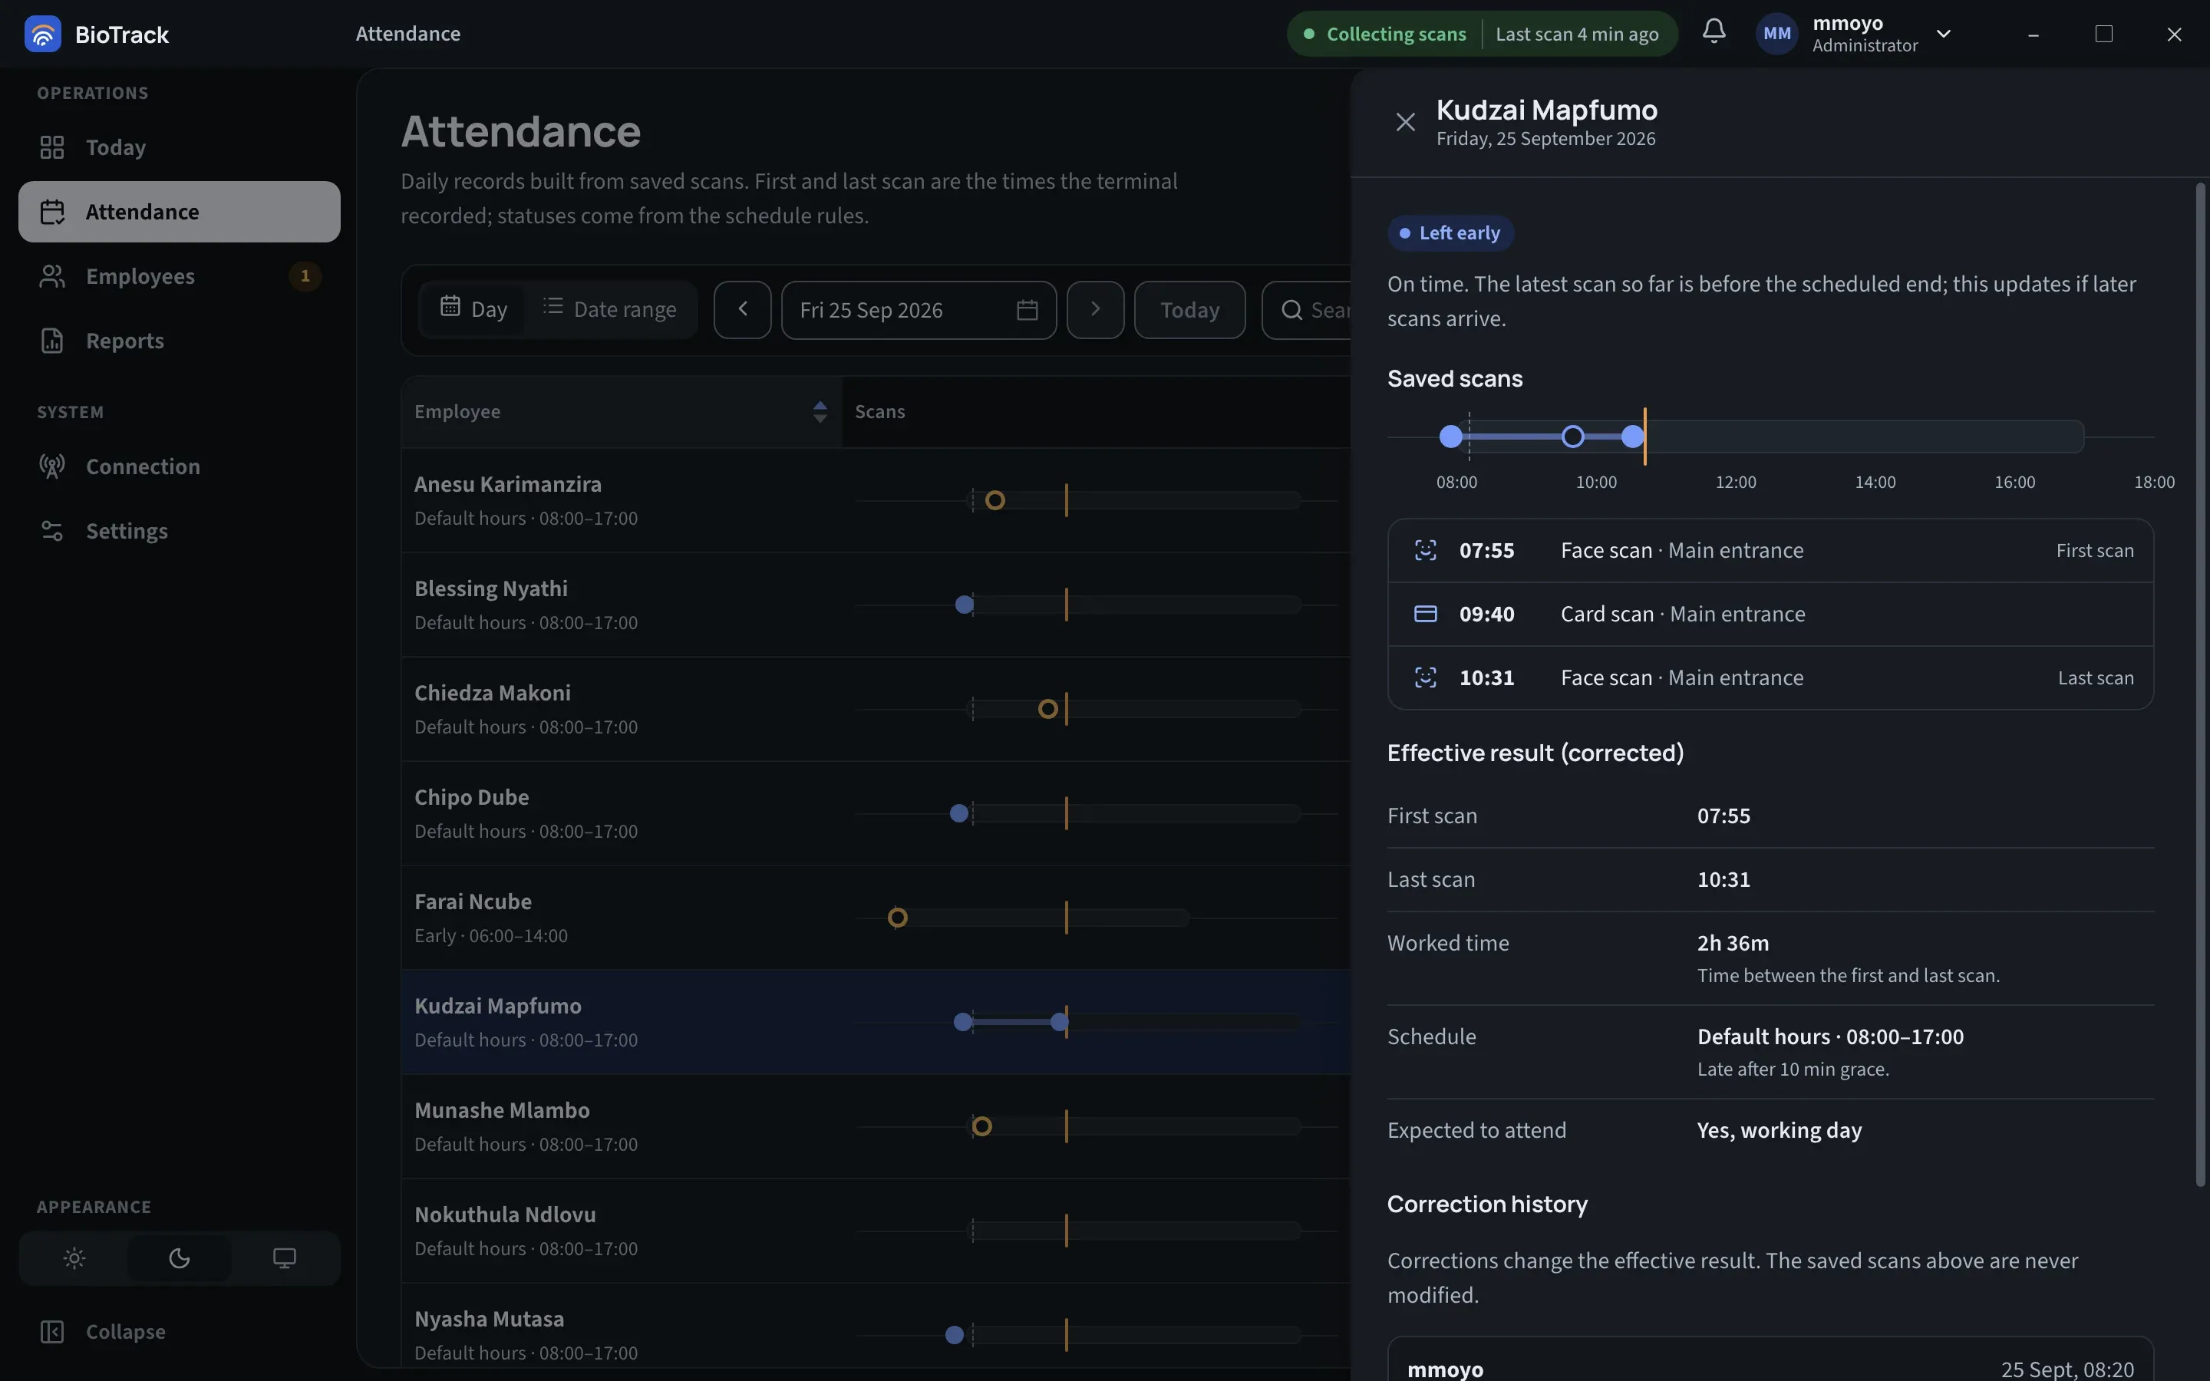Close the Kudzai Mapfumo detail panel
The width and height of the screenshot is (2210, 1381).
pos(1404,121)
